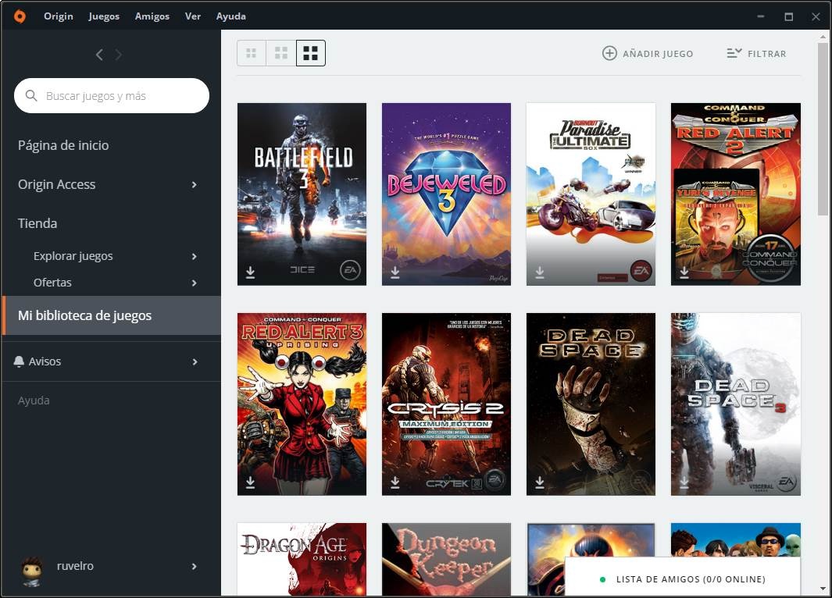Click the green online status dot

602,579
